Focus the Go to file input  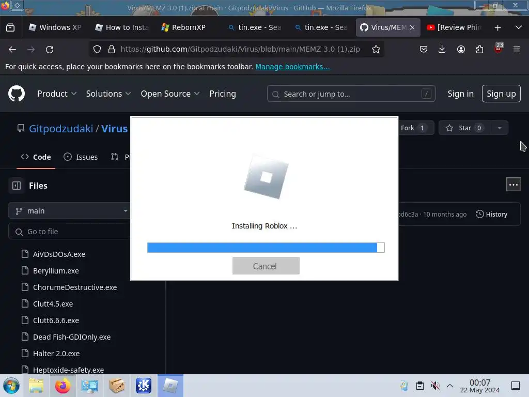coord(70,232)
